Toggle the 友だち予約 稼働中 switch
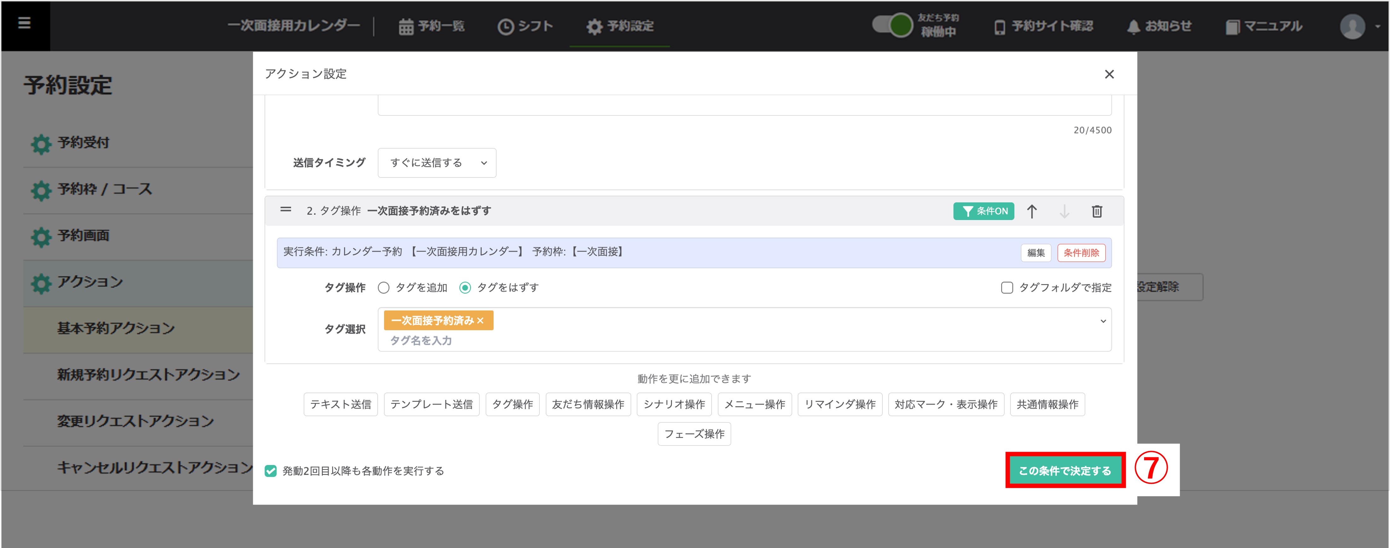 pyautogui.click(x=893, y=25)
